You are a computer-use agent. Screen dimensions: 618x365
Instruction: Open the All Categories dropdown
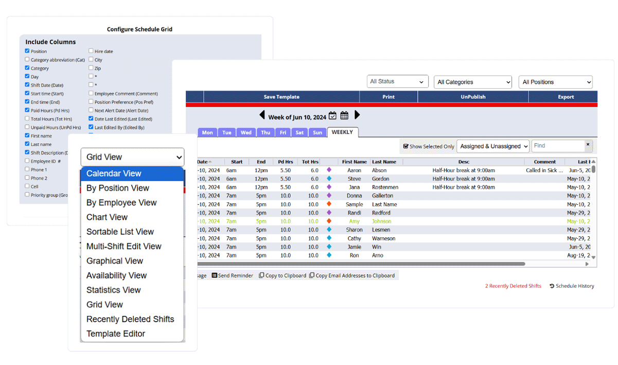[x=472, y=81]
